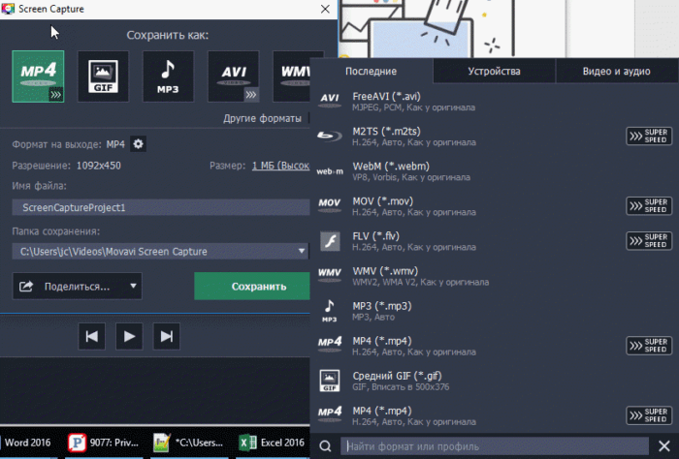Select the FLV (*.flv) preset
Screen dimensions: 679x459
coord(495,241)
